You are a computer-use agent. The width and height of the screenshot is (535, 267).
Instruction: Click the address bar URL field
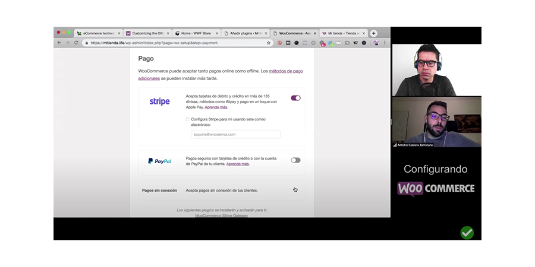[x=177, y=43]
